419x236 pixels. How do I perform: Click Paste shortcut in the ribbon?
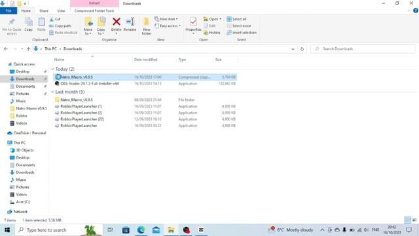tap(64, 33)
